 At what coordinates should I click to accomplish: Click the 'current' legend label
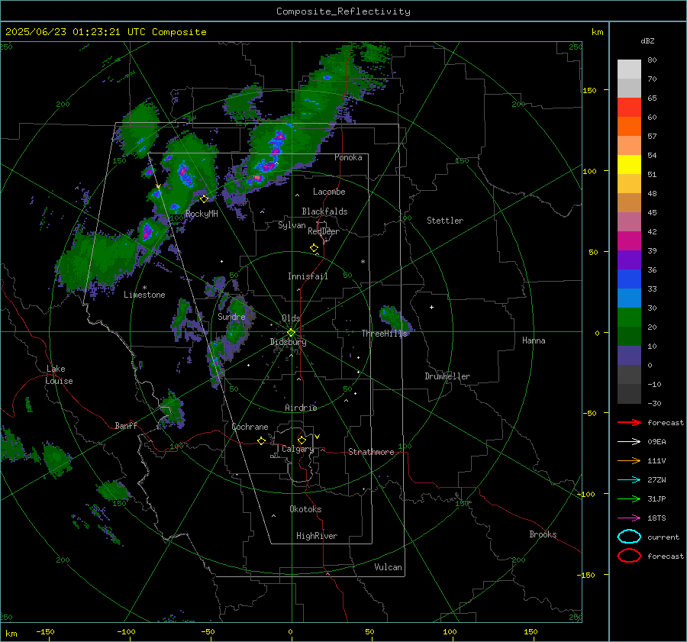pos(663,537)
